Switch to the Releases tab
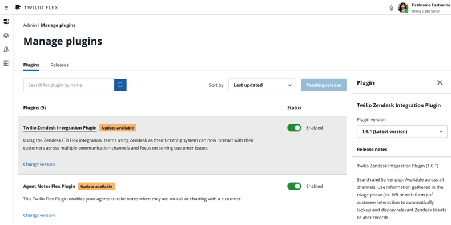This screenshot has height=225, width=451. click(59, 65)
